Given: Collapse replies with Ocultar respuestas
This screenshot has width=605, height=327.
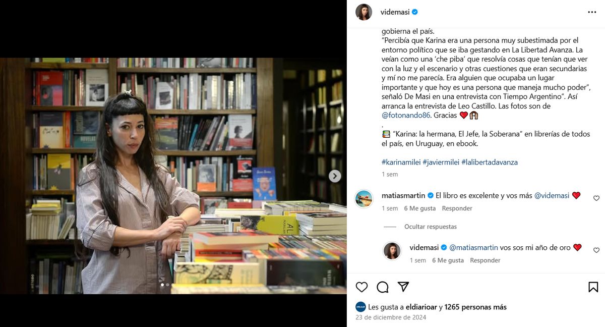Looking at the screenshot, I should 431,227.
